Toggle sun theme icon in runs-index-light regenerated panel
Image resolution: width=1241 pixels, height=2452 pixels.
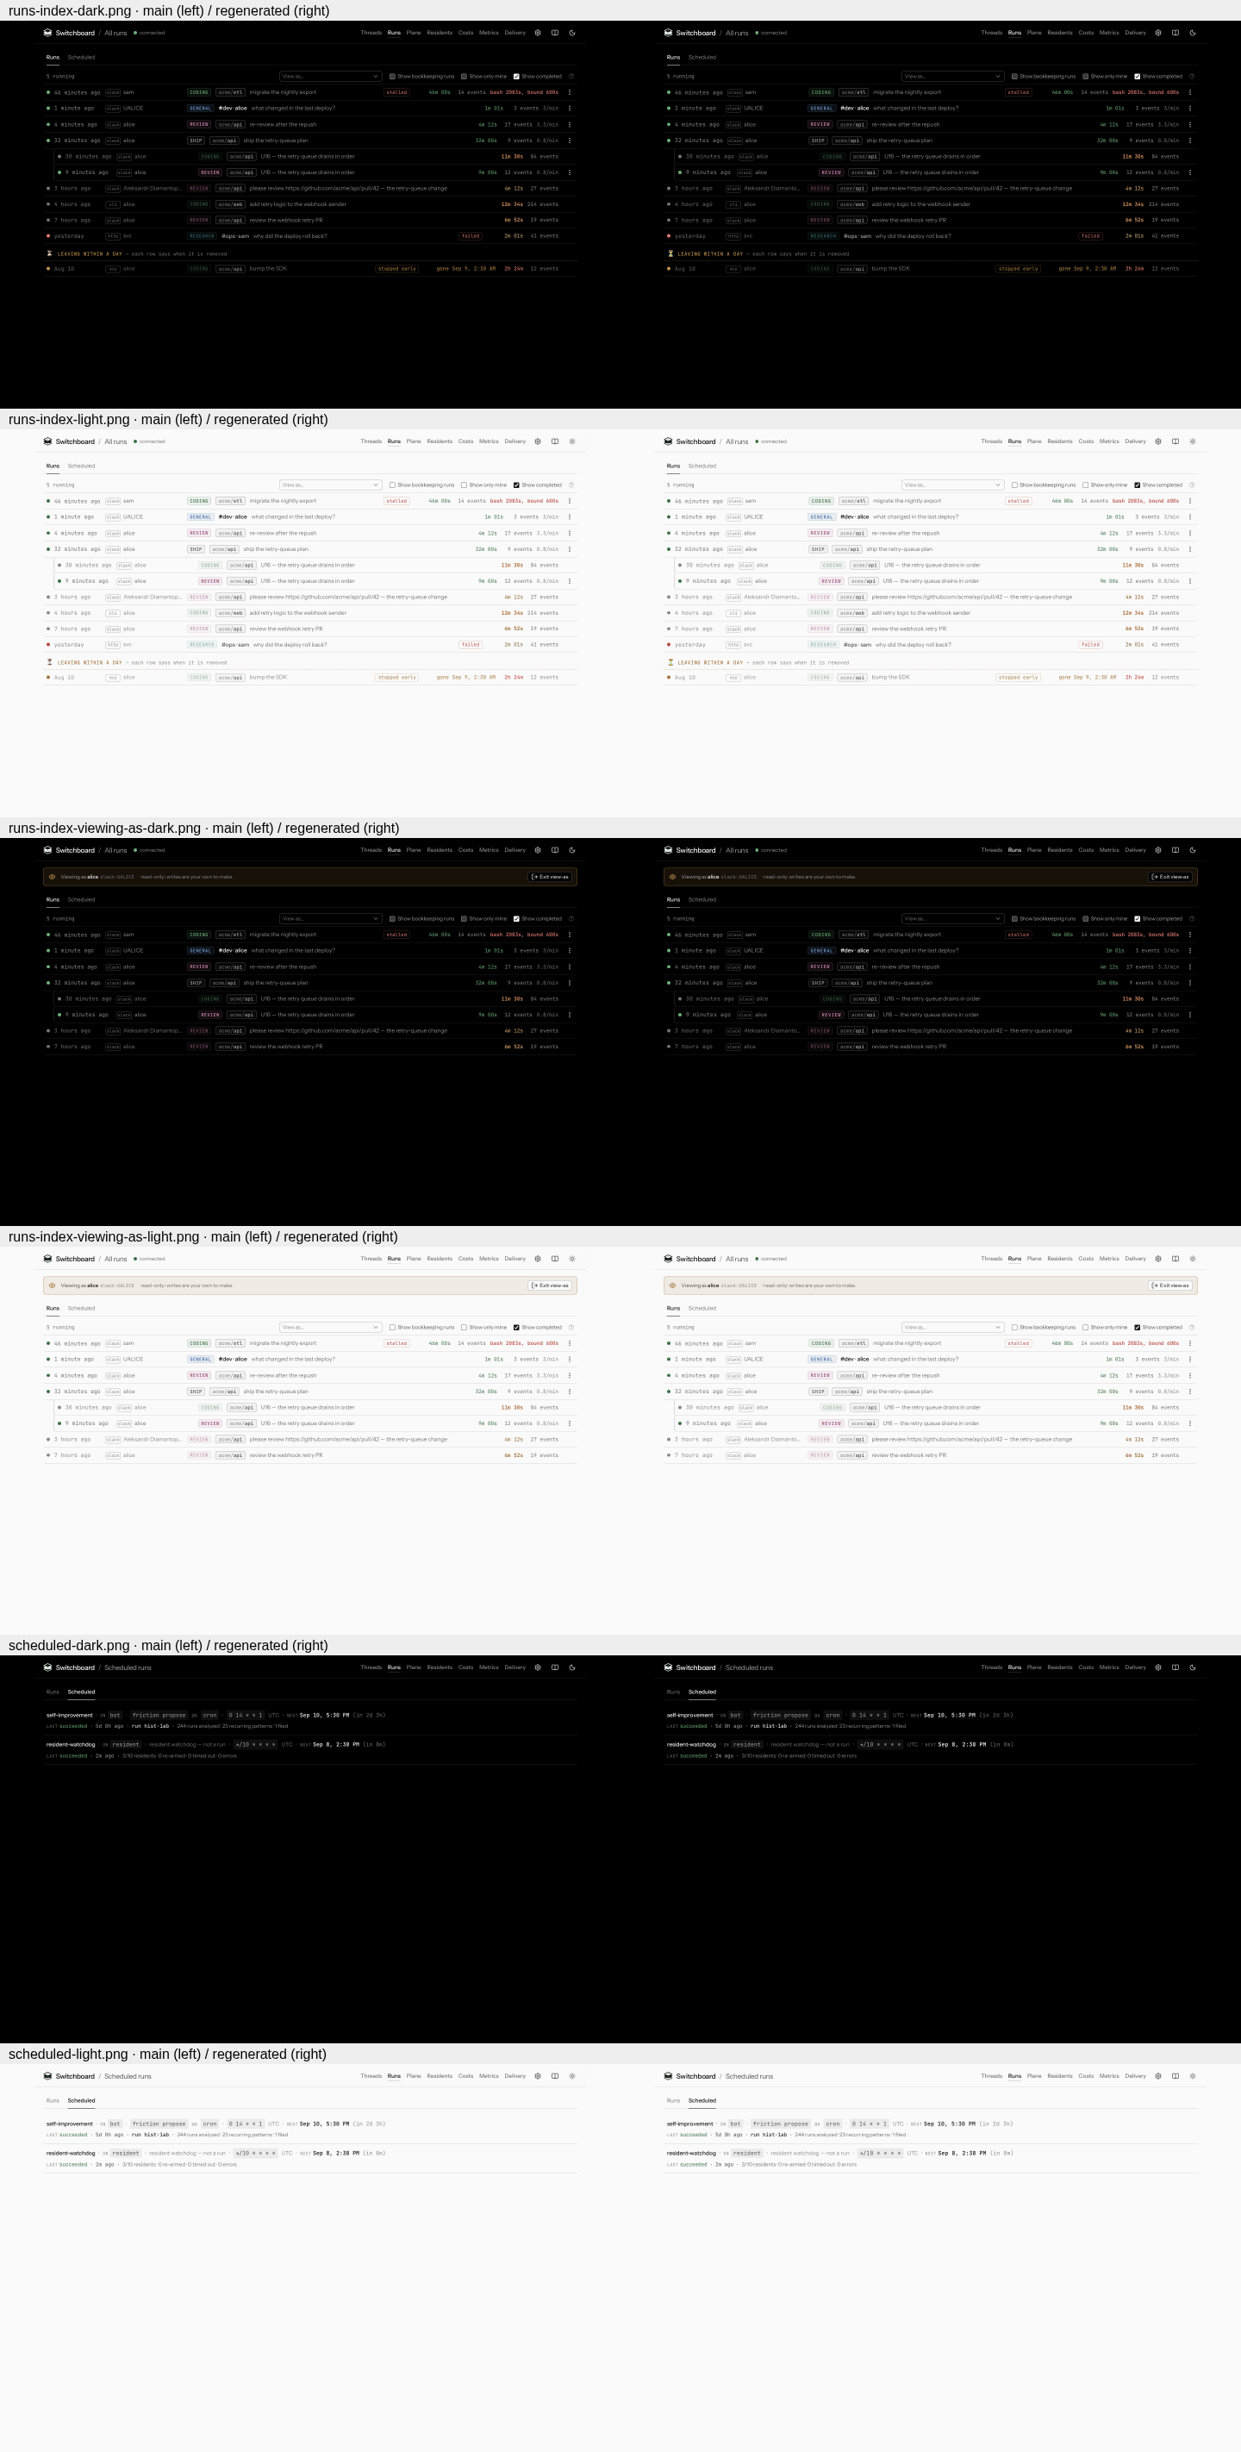(x=1193, y=441)
